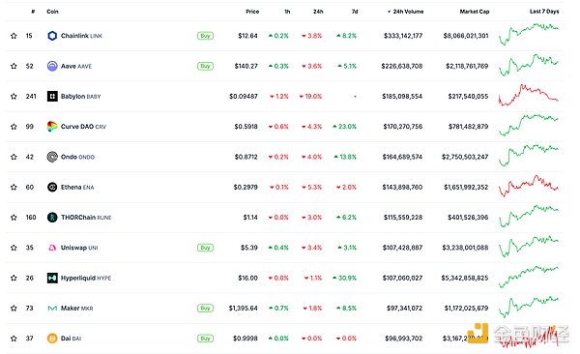Click the THORChain coin logo icon
This screenshot has width=580, height=354.
52,217
